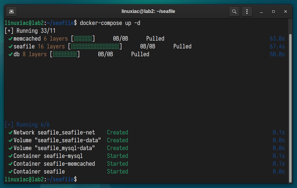The height and width of the screenshot is (188, 297).
Task: Open the terminal search tool
Action: point(234,11)
